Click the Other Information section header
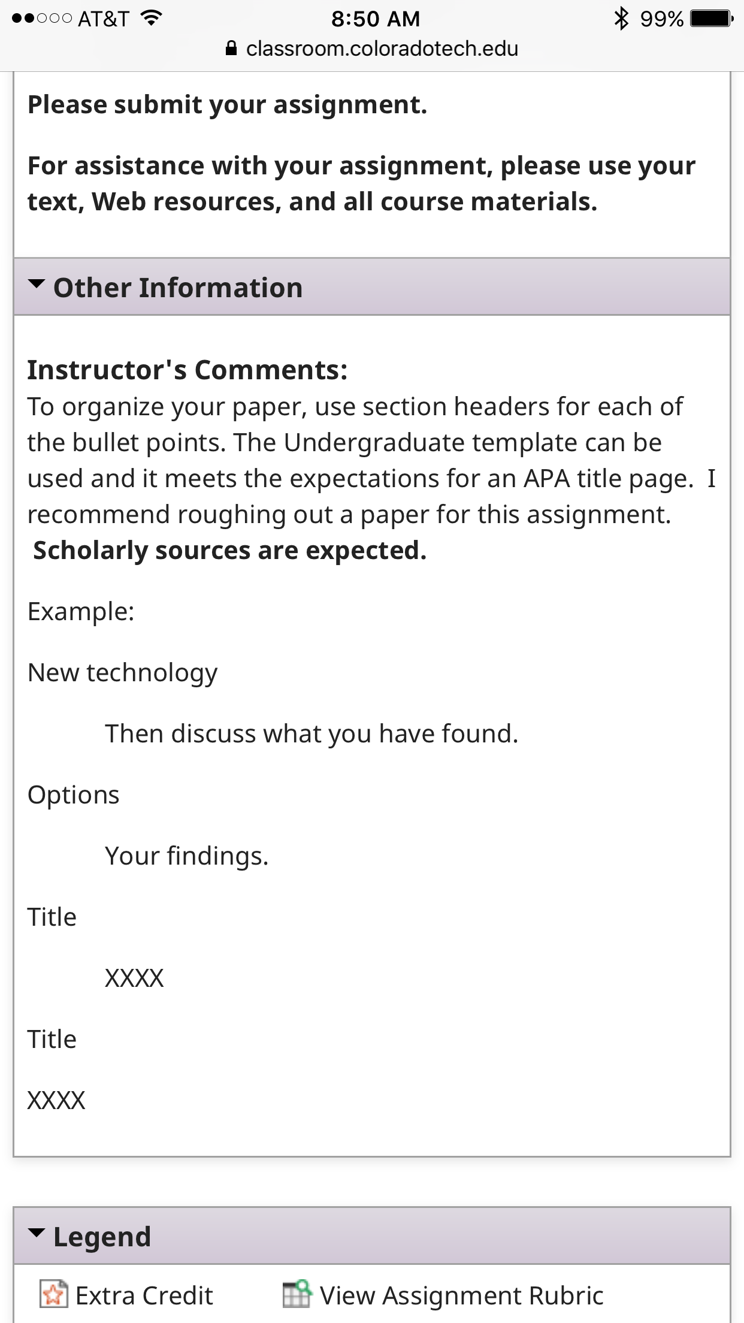 point(372,287)
